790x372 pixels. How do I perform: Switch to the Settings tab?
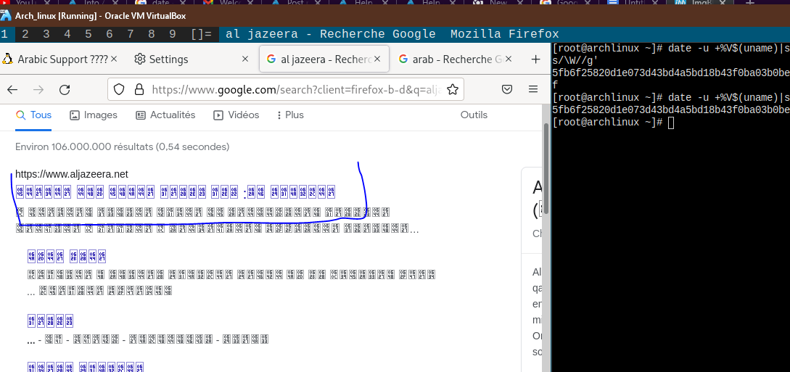point(192,59)
